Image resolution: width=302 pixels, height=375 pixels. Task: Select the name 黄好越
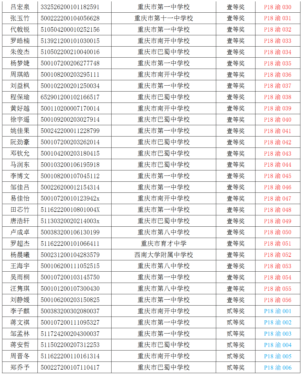20,108
